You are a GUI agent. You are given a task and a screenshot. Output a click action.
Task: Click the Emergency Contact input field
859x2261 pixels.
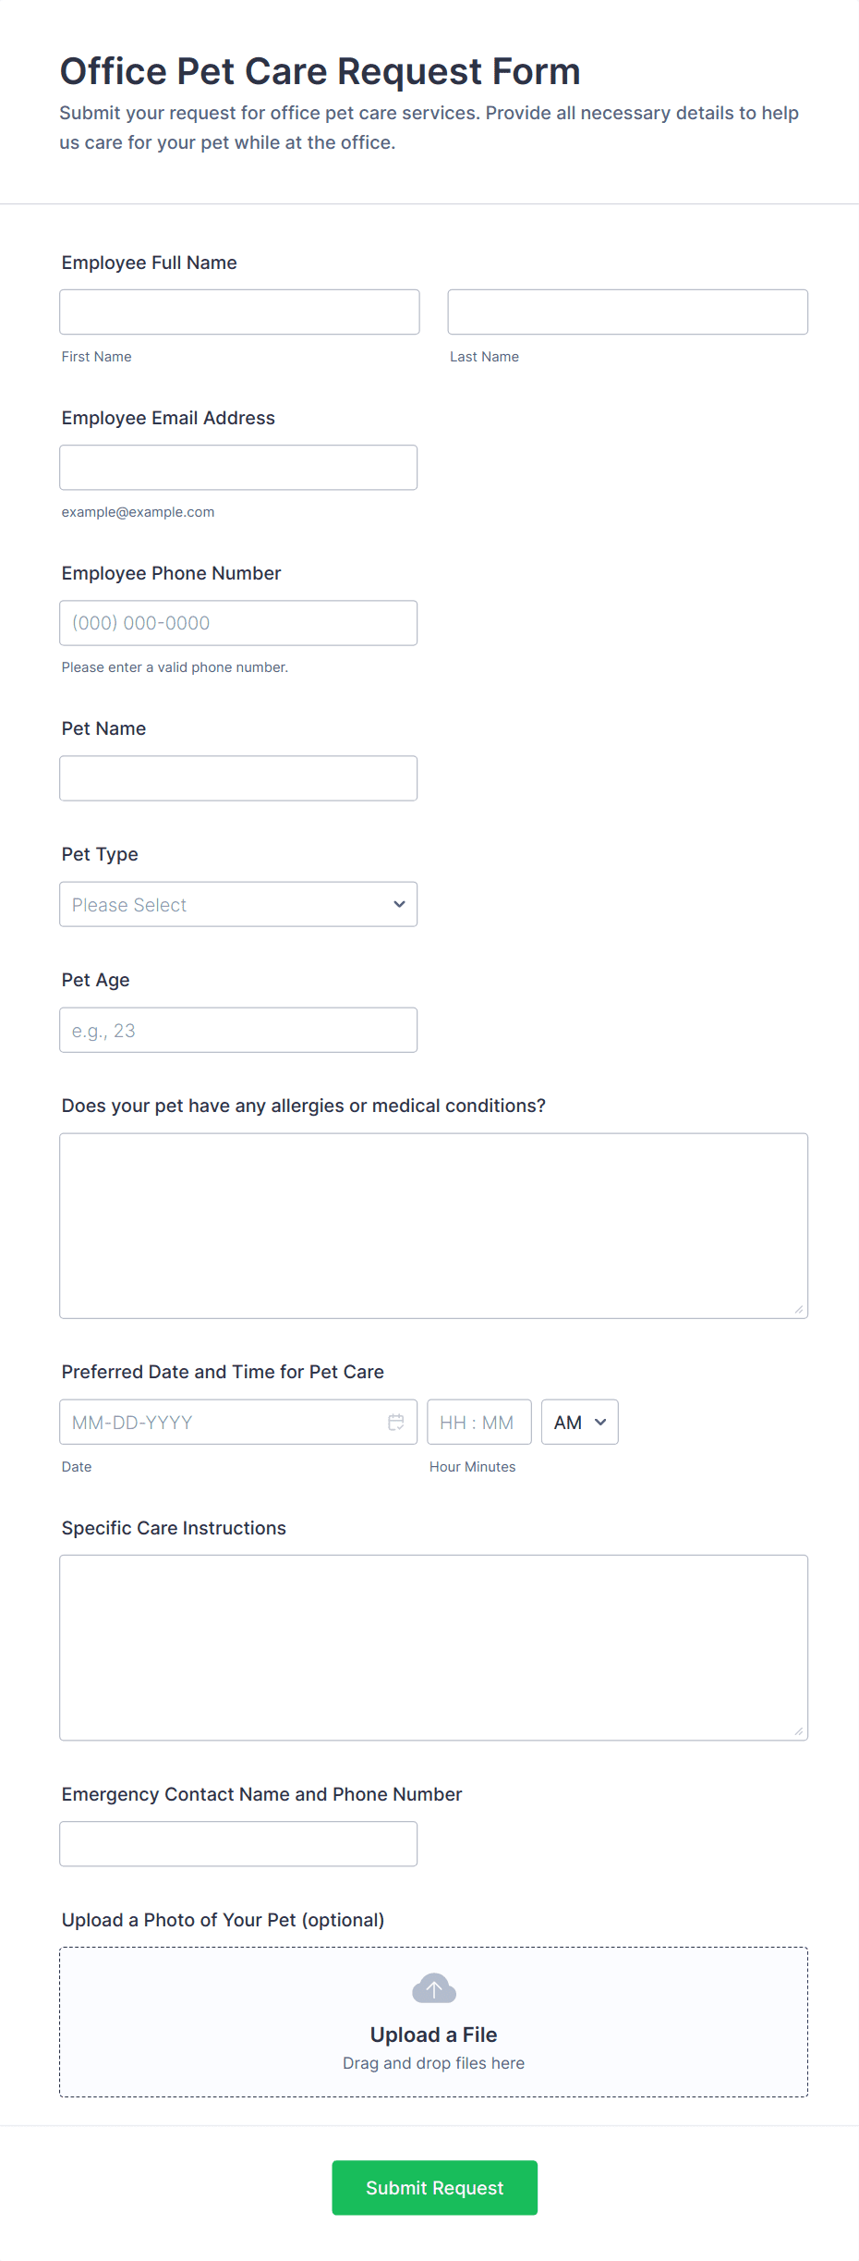click(238, 1843)
